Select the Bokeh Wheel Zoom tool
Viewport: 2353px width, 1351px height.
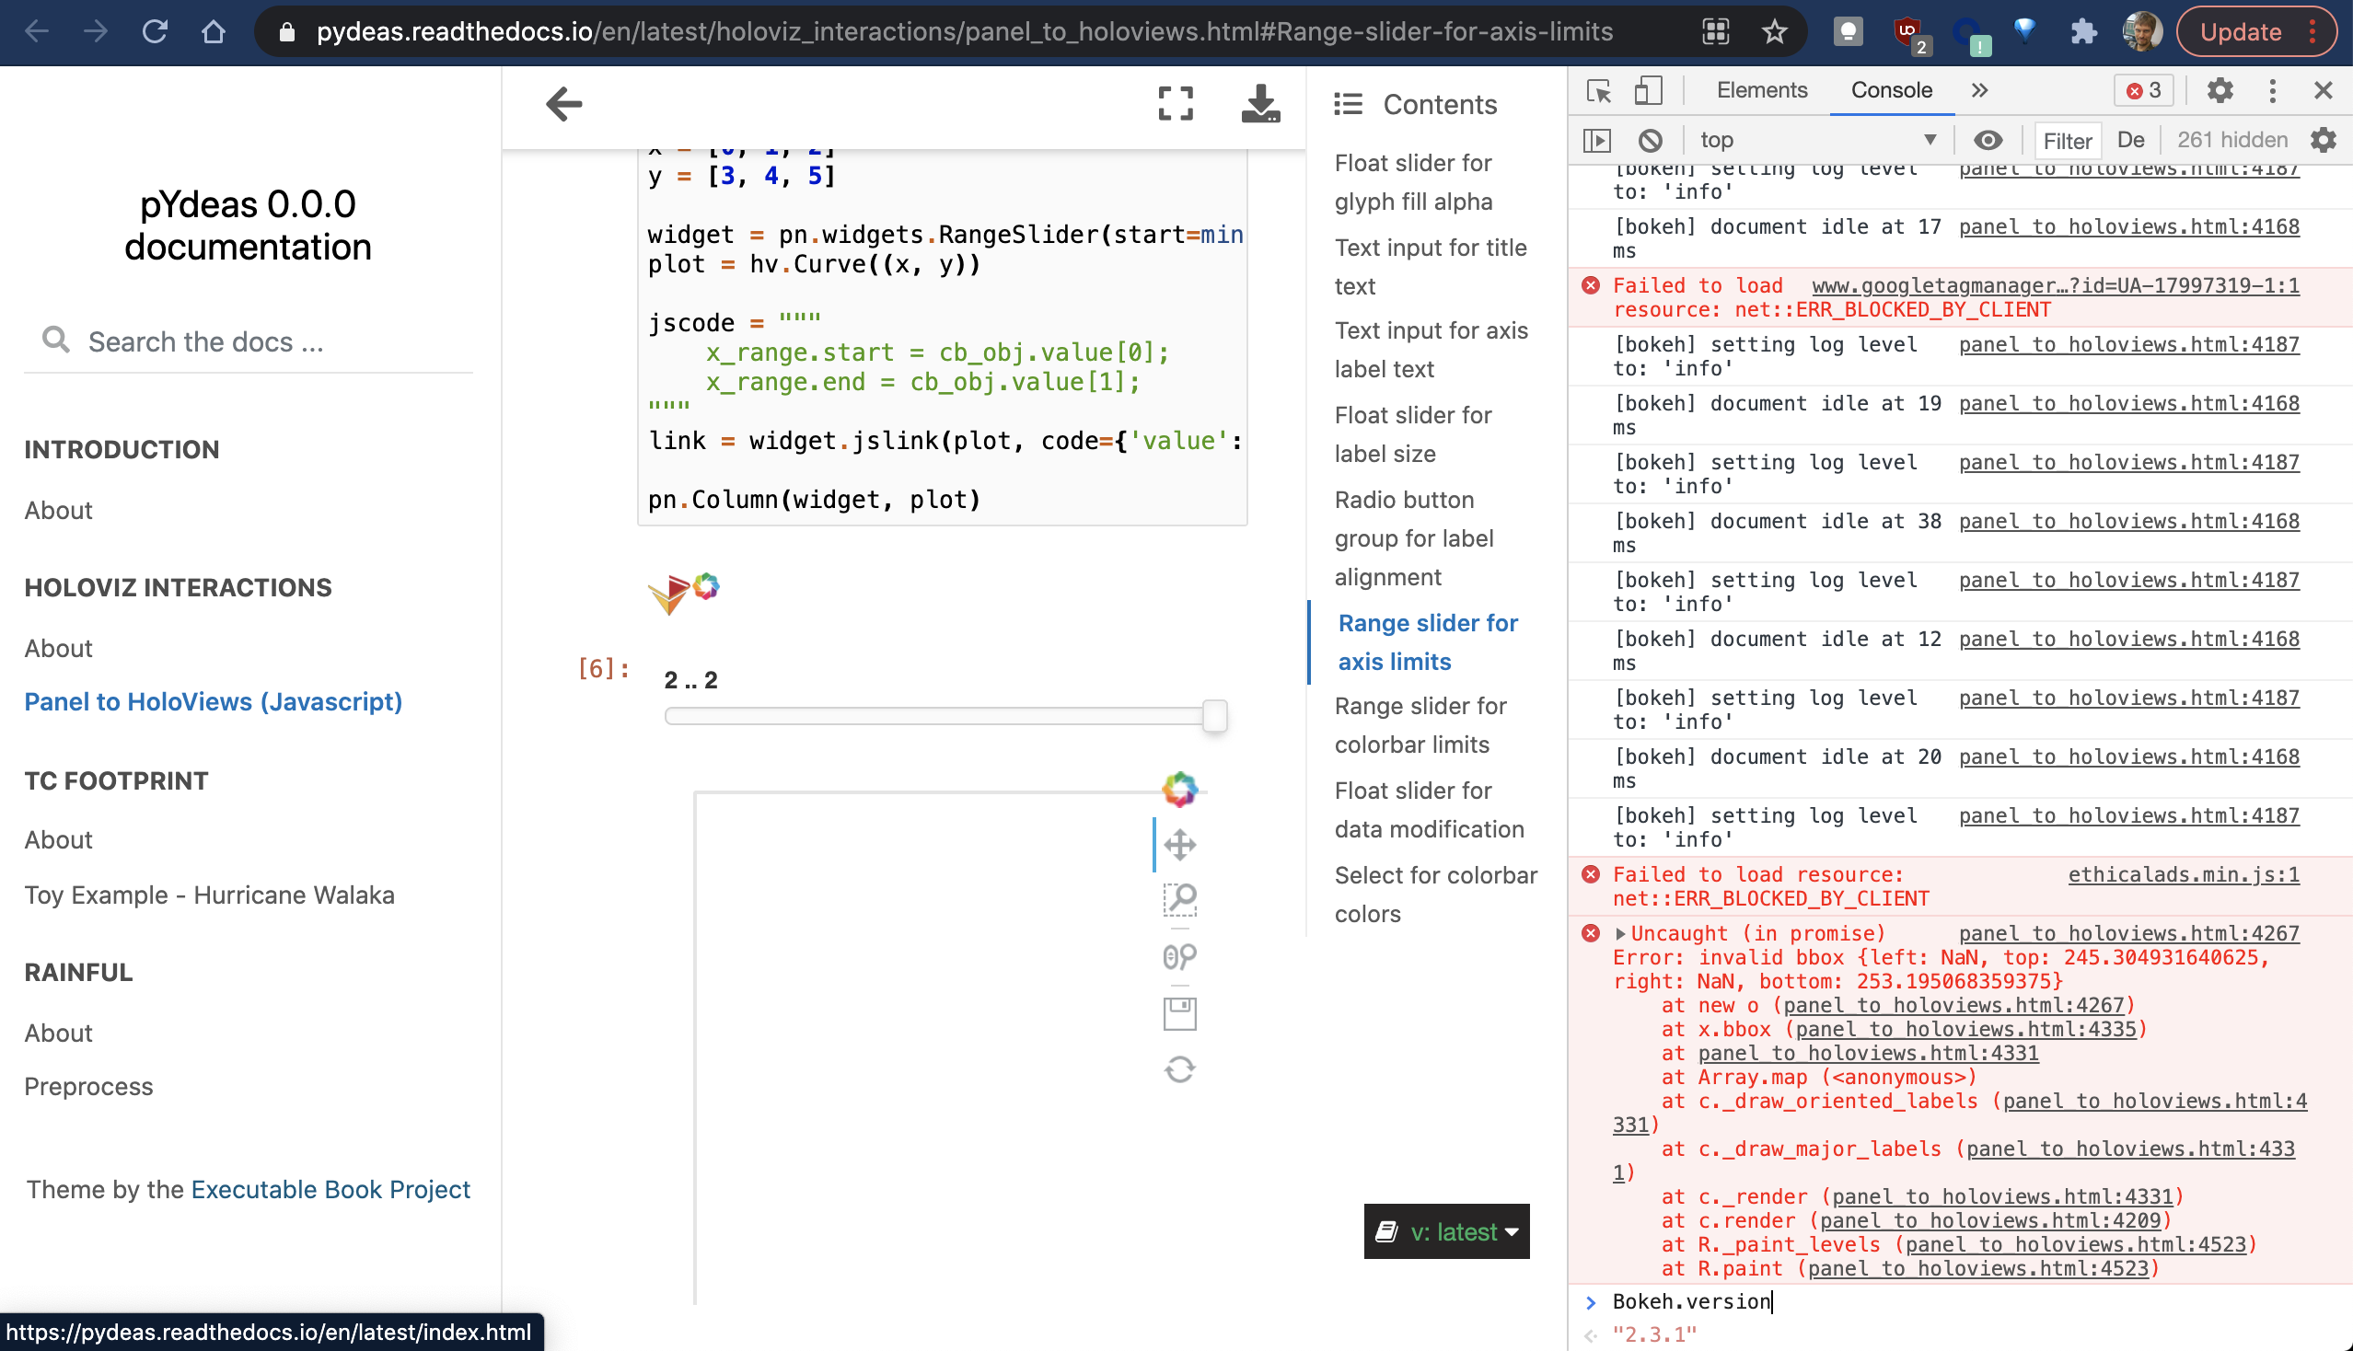click(1179, 956)
